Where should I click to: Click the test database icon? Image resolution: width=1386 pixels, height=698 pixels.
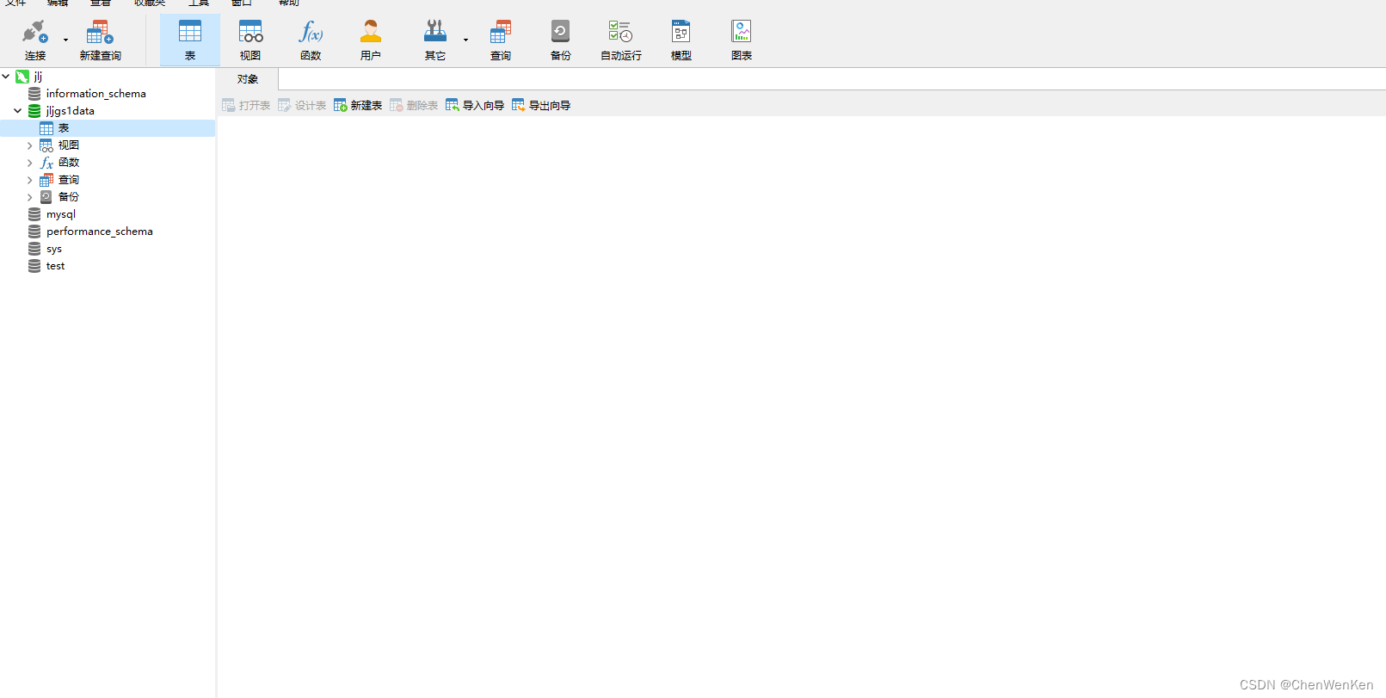point(34,266)
